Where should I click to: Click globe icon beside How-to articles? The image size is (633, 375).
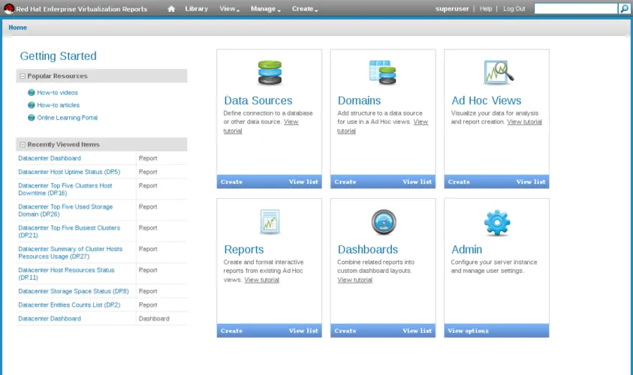31,105
